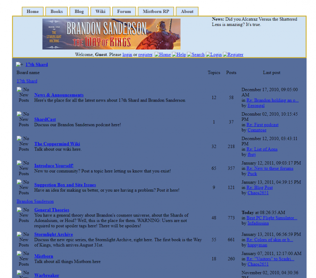
Task: View happyman's profile
Action: (x=257, y=245)
